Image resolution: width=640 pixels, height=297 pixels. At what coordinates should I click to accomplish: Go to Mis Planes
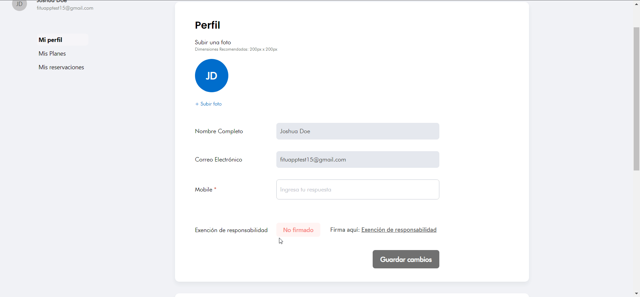[x=52, y=54]
